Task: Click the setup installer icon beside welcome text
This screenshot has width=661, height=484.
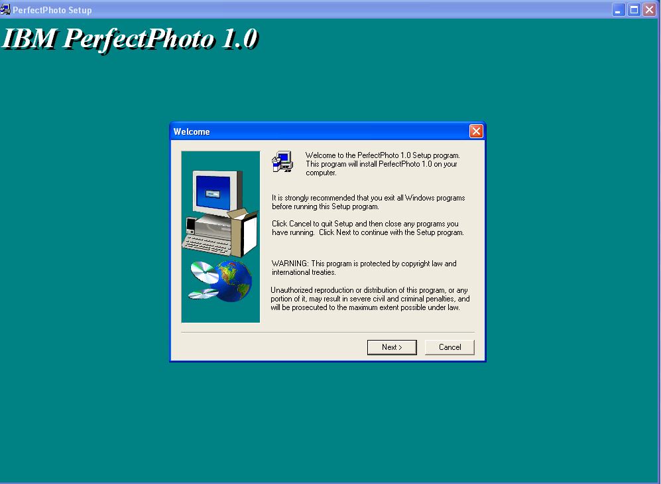Action: [x=282, y=162]
